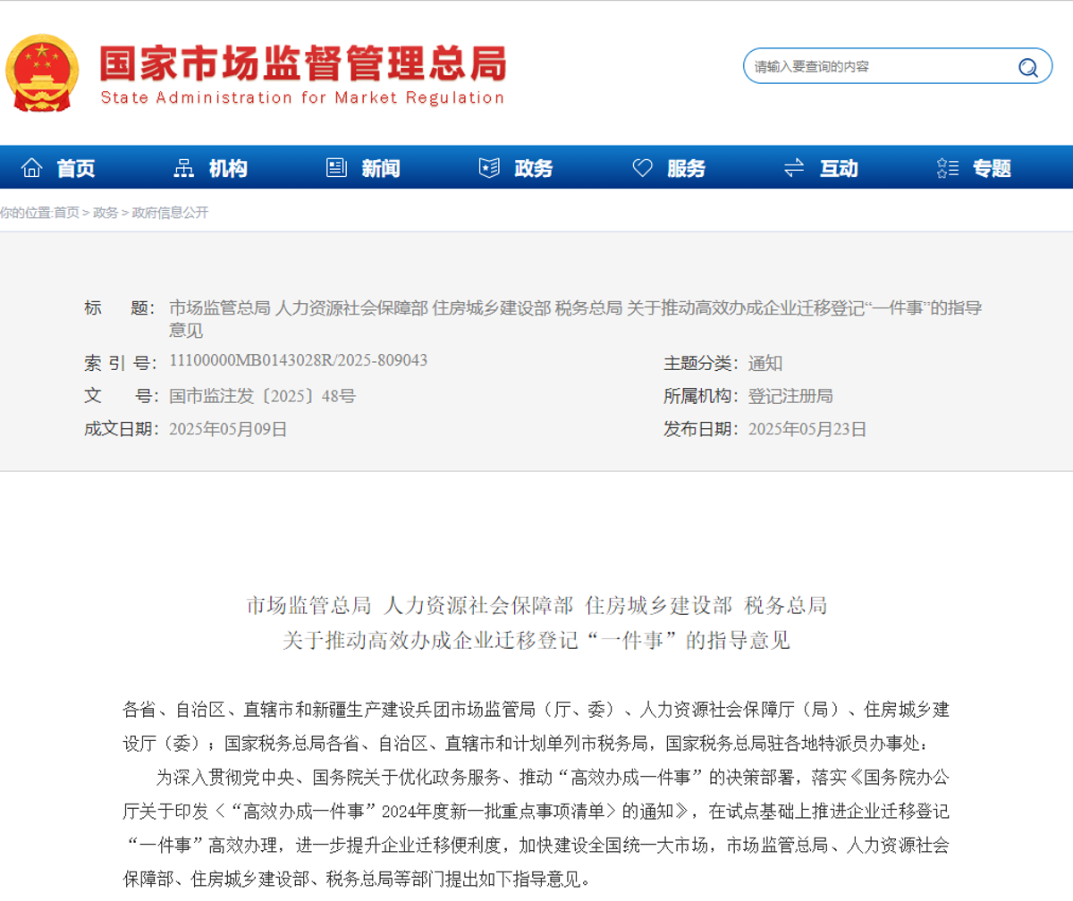The image size is (1073, 901).
Task: Click the paragraph starting 各省、自治区、直辖市
Action: [536, 727]
